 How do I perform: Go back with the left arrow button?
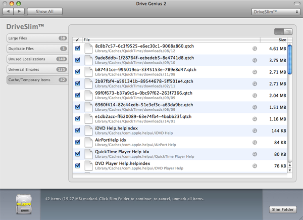coord(8,12)
